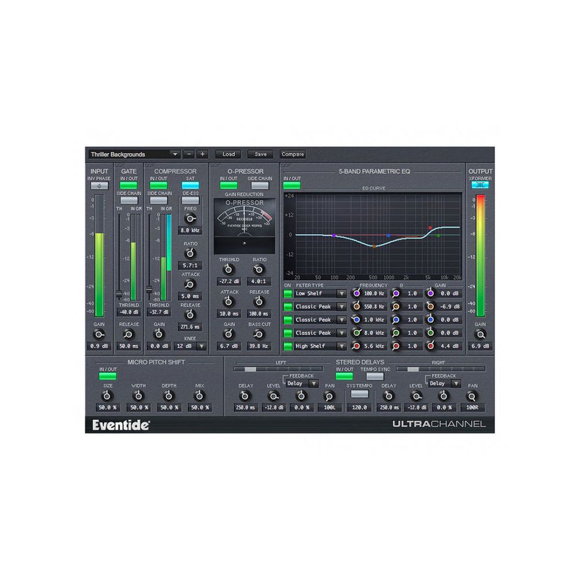Click the Compare button
This screenshot has height=580, width=580.
[x=293, y=154]
